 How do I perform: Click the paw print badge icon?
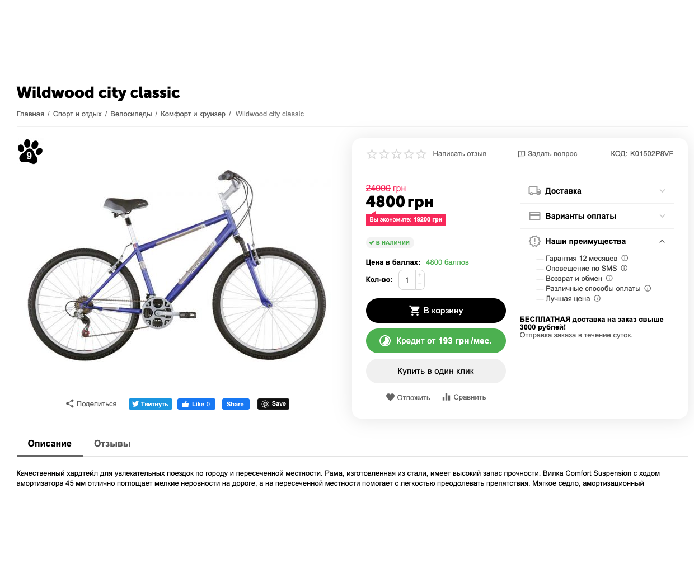point(30,152)
